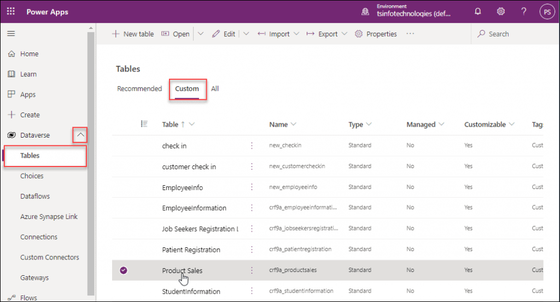This screenshot has height=302, width=560.
Task: Open more options for EmployeeInfo row
Action: (x=252, y=187)
